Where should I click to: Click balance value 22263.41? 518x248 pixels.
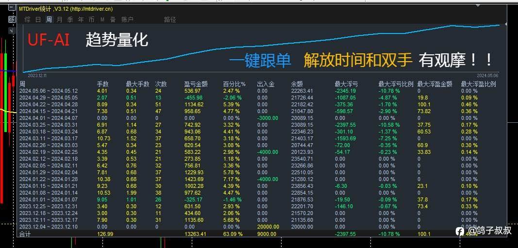click(x=302, y=91)
